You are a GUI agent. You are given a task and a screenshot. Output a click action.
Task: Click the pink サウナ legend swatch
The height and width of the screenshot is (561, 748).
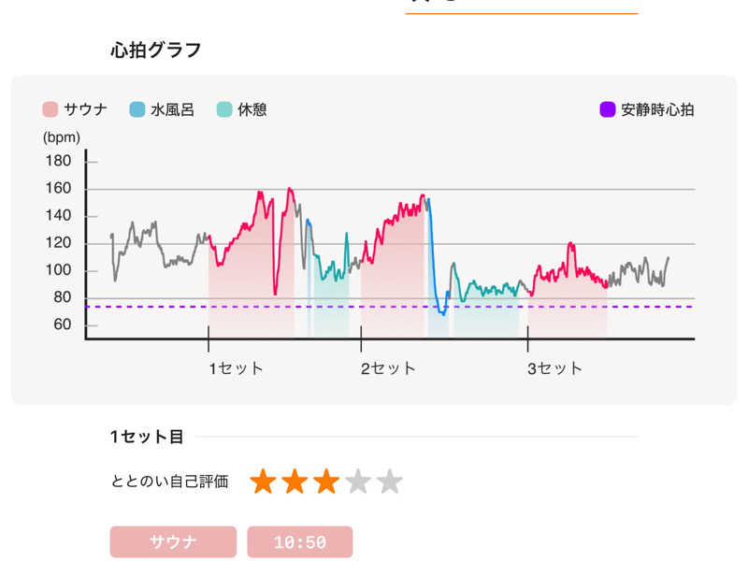(x=50, y=109)
